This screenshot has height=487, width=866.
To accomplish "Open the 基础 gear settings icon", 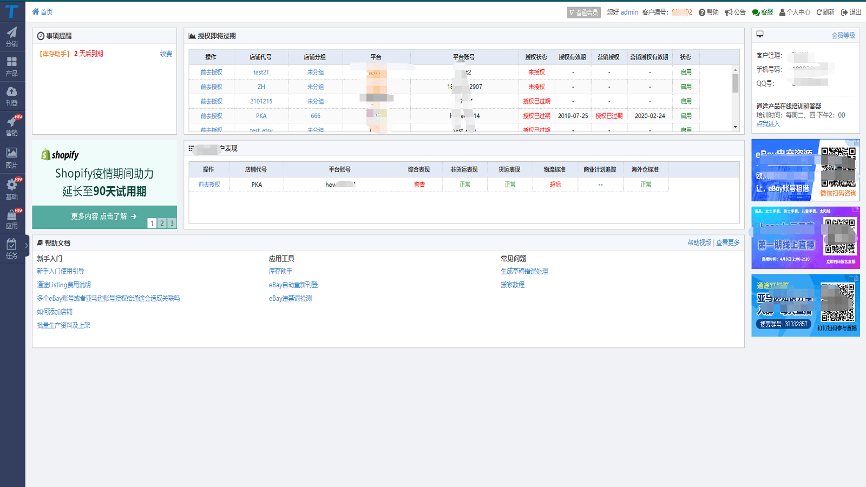I will [12, 188].
